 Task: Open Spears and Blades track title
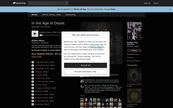(44, 88)
